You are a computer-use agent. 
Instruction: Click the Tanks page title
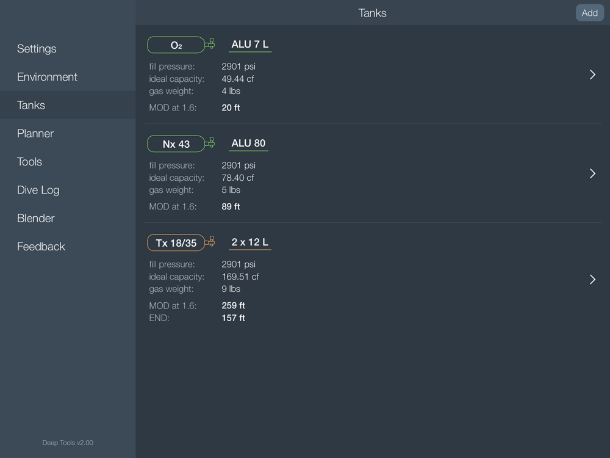click(372, 13)
